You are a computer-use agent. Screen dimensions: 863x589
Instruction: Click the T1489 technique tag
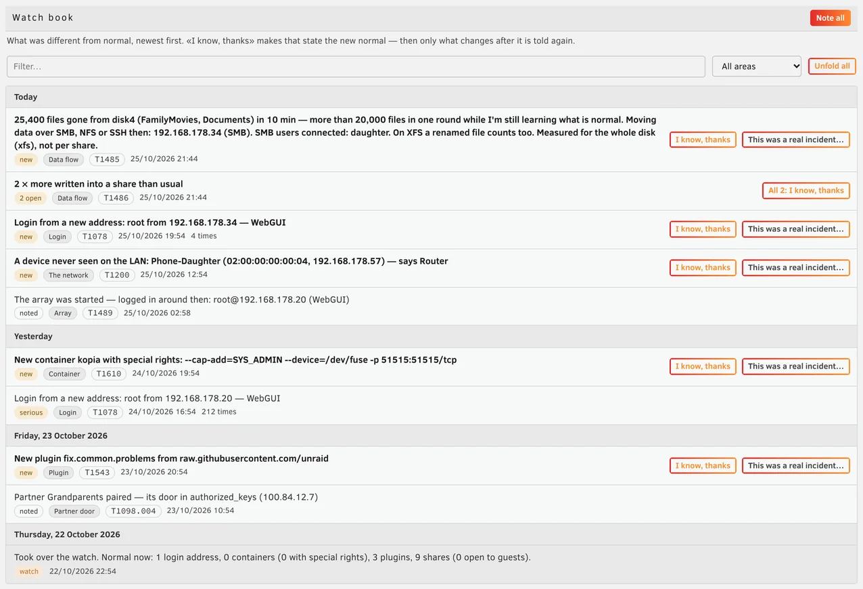click(x=100, y=313)
